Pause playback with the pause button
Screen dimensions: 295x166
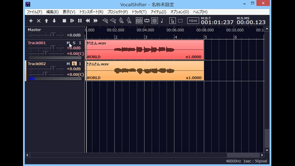(x=80, y=21)
